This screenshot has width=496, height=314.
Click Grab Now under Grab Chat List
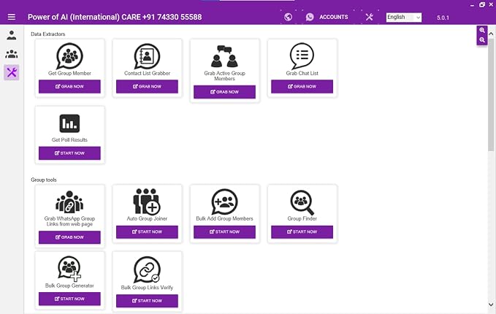pyautogui.click(x=302, y=86)
